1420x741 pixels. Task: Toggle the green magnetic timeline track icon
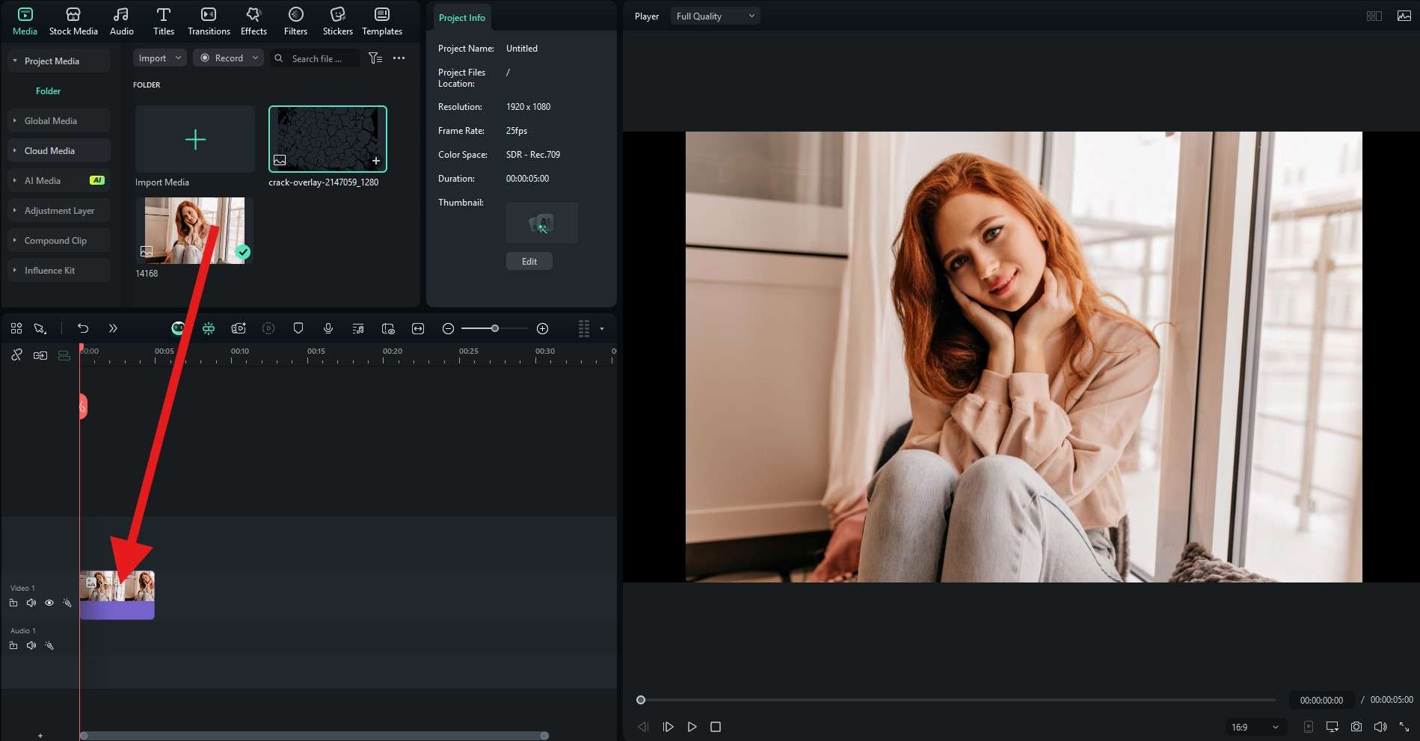pos(64,355)
